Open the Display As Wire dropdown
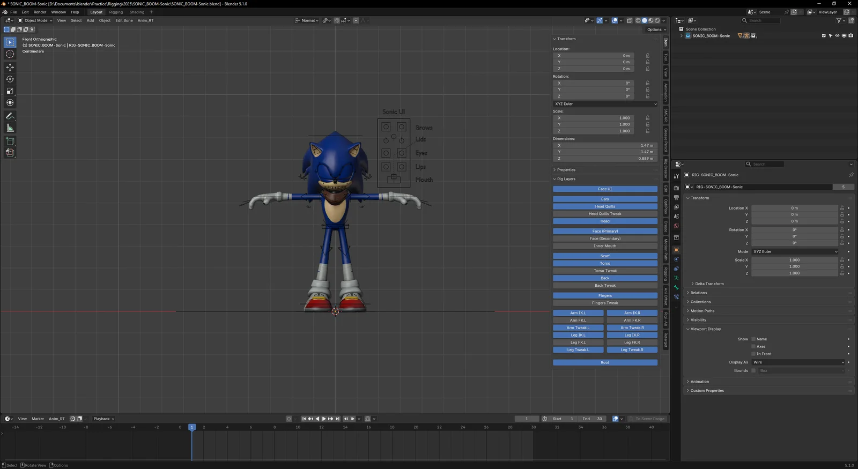The width and height of the screenshot is (858, 469). pyautogui.click(x=798, y=362)
